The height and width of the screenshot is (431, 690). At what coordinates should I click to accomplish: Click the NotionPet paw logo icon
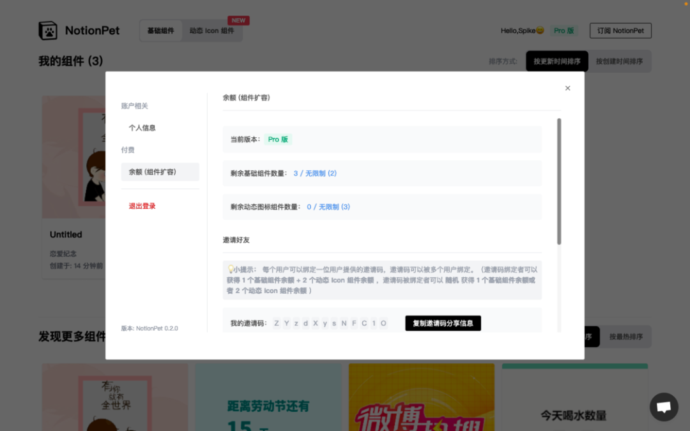tap(47, 31)
